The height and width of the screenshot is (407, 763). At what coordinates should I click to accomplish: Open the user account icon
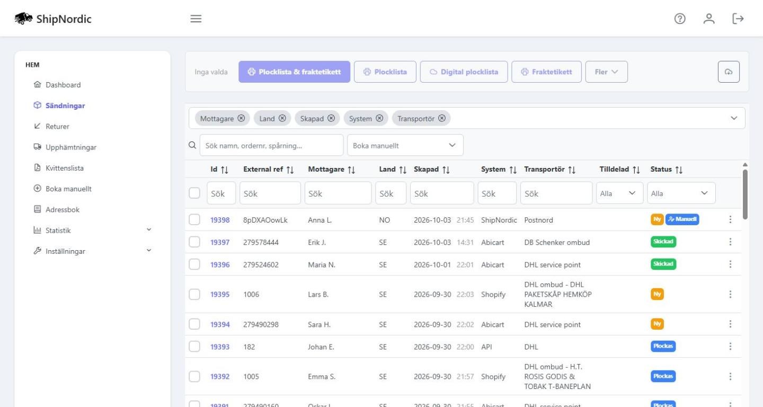tap(709, 19)
